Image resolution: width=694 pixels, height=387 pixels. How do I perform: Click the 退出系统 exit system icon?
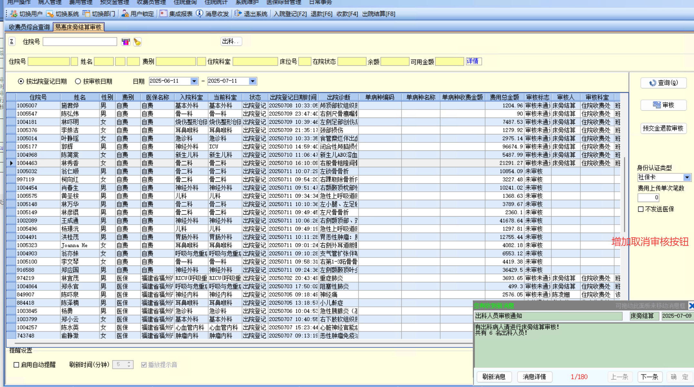pyautogui.click(x=238, y=14)
